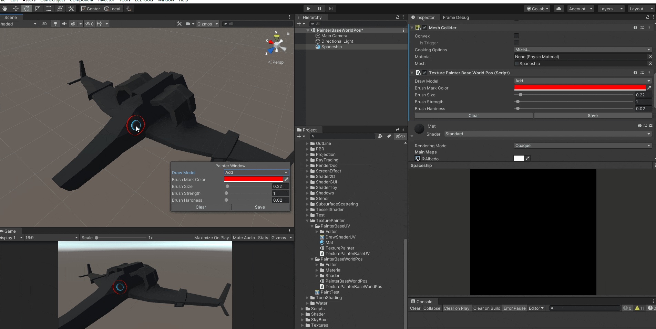Toggle Mute Audio in Game view
The width and height of the screenshot is (656, 329).
pyautogui.click(x=244, y=237)
